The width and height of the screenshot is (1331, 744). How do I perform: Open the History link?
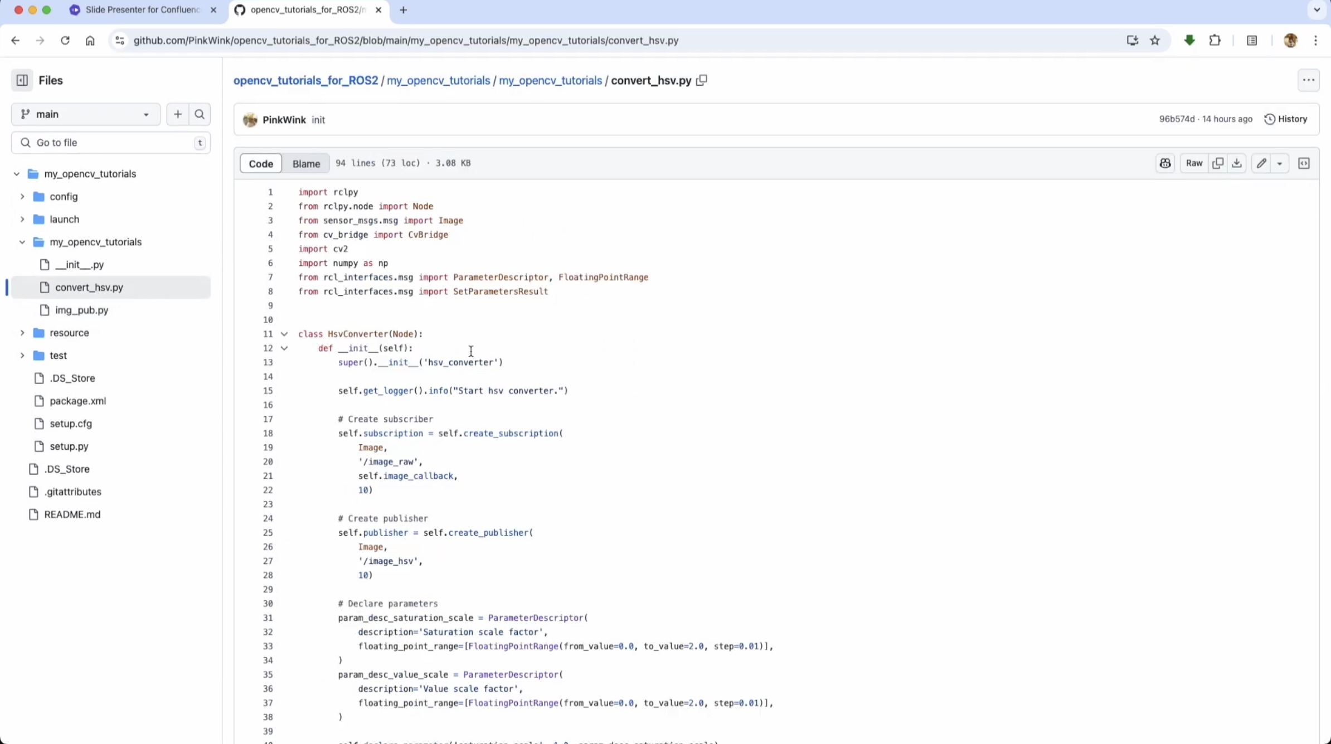click(1286, 119)
